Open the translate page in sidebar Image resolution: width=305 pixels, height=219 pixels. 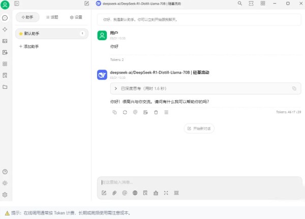tap(5, 52)
